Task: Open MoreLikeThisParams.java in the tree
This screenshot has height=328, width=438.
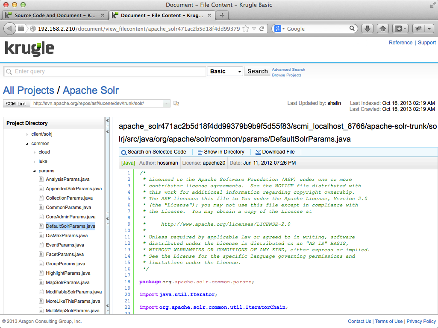Action: pos(73,301)
